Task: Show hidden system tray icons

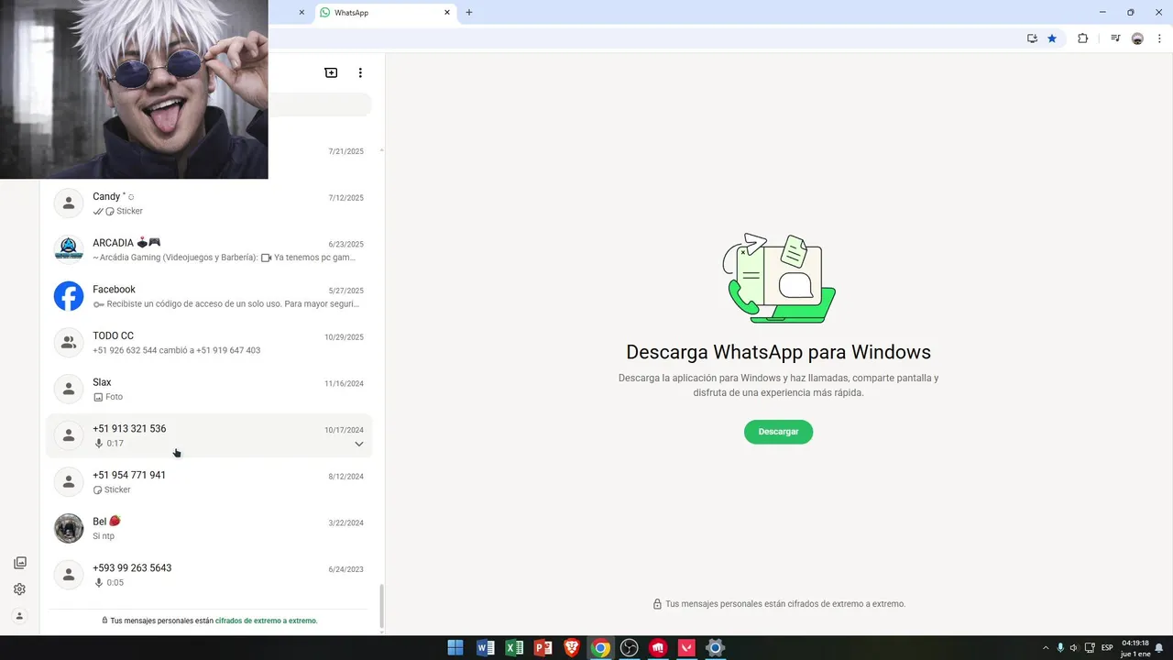Action: (1046, 648)
